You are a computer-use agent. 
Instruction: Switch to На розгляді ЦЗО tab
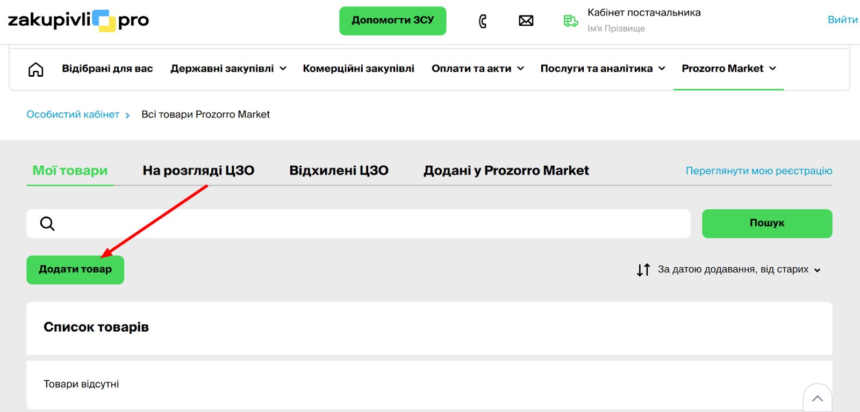click(x=198, y=171)
